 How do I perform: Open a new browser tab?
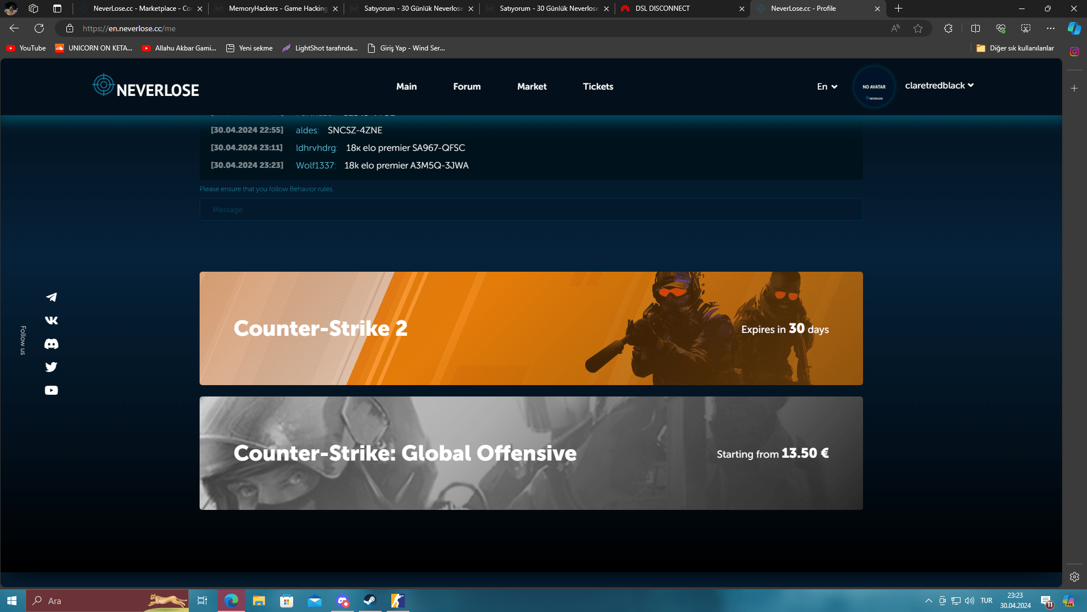(x=898, y=9)
